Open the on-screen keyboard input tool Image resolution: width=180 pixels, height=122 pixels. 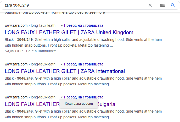click(x=162, y=5)
